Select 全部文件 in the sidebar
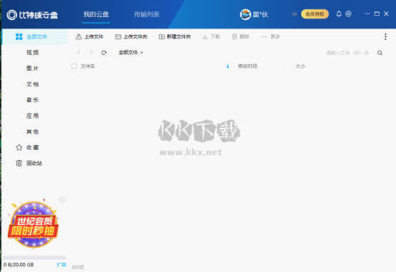The width and height of the screenshot is (396, 272). tap(35, 36)
